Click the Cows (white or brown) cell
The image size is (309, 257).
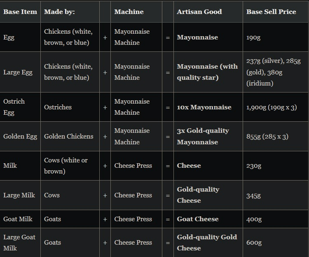(66, 166)
